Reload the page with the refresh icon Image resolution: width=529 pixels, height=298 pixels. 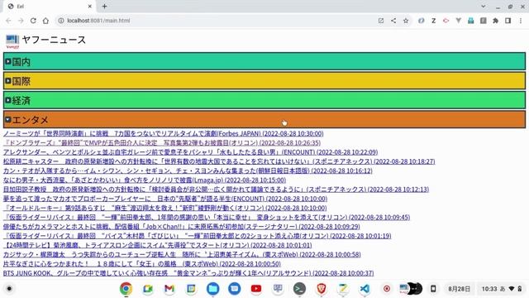(33, 21)
